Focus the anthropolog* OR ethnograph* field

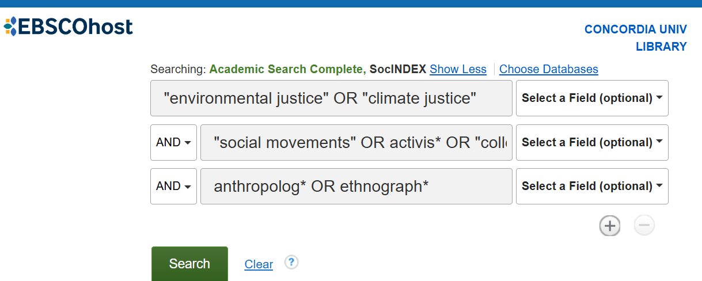pos(356,186)
